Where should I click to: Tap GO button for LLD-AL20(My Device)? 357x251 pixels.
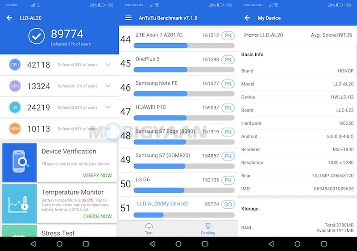pos(228,205)
